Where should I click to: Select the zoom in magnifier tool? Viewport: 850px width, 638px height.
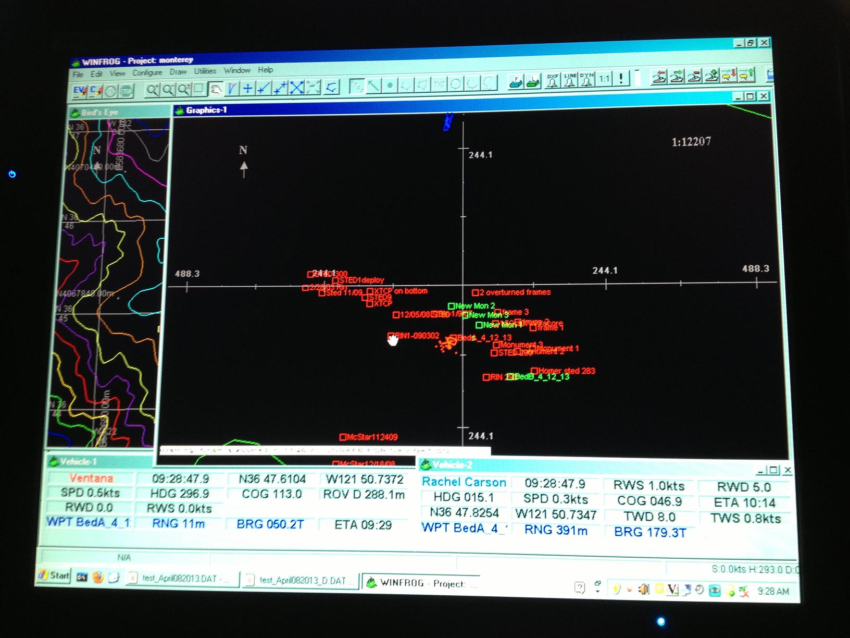click(x=152, y=90)
